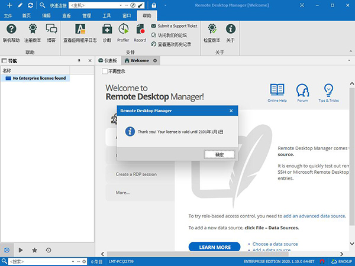Open the tab list dropdown arrow

pyautogui.click(x=349, y=60)
